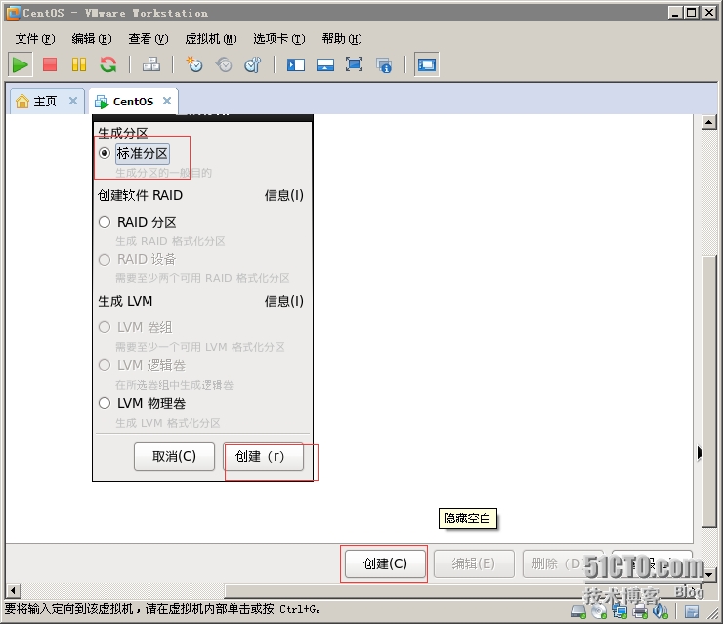Select the LVM 逻辑卷 radio option
This screenshot has height=624, width=723.
105,365
